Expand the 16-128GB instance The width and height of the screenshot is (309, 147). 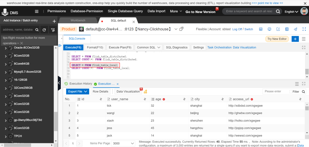point(6,80)
